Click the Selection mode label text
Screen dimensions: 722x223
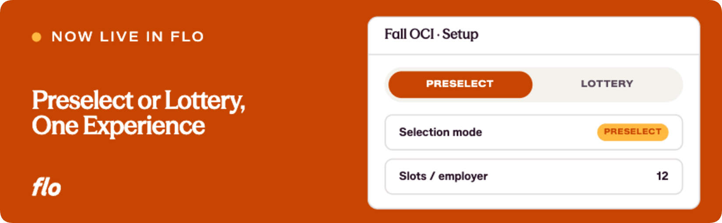point(440,132)
